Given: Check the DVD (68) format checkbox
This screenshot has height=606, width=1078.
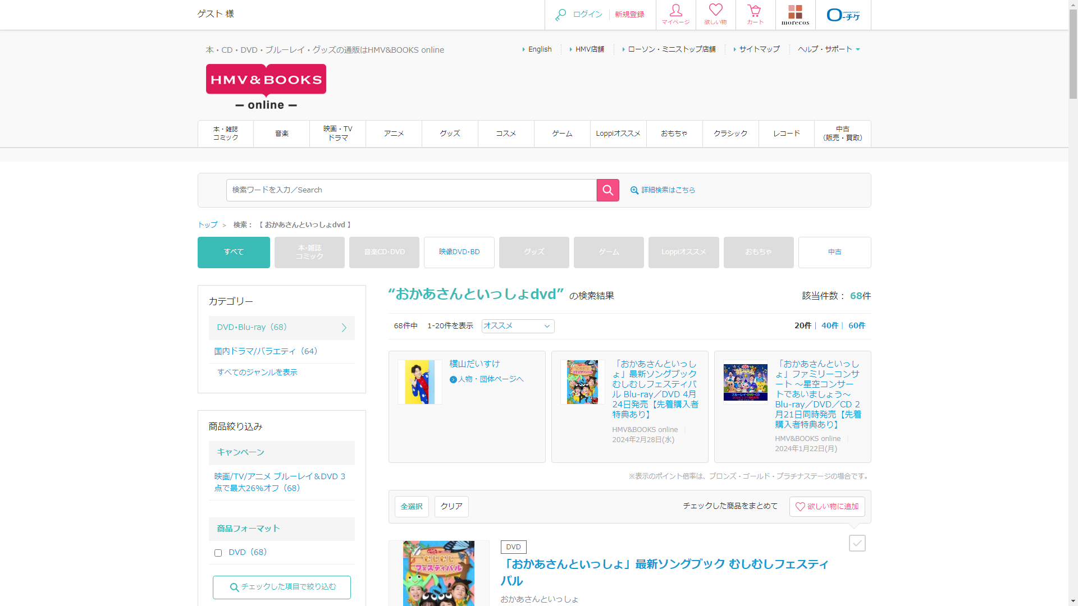Looking at the screenshot, I should 218,553.
